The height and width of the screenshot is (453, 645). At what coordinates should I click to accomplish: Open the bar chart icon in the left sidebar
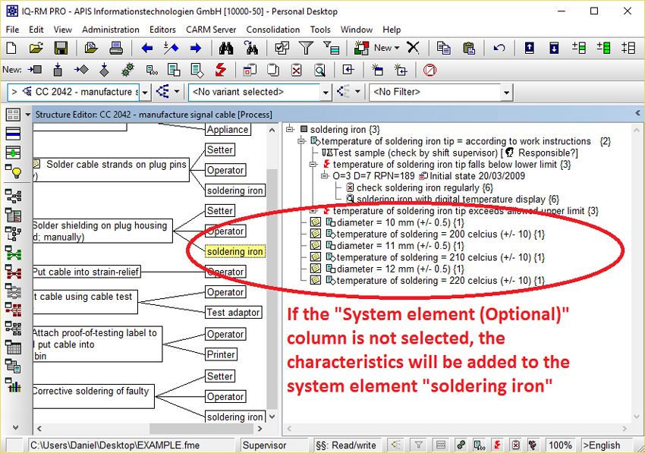(13, 385)
